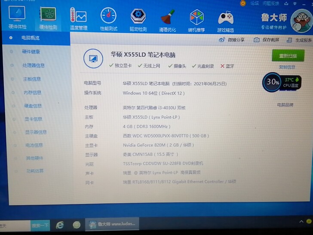Screen dimensions: 313x235
Task: Open 温度管理 temperature management
Action: pyautogui.click(x=78, y=19)
